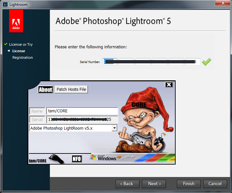Click the Serial Number: label
This screenshot has height=193, width=232.
pos(90,62)
